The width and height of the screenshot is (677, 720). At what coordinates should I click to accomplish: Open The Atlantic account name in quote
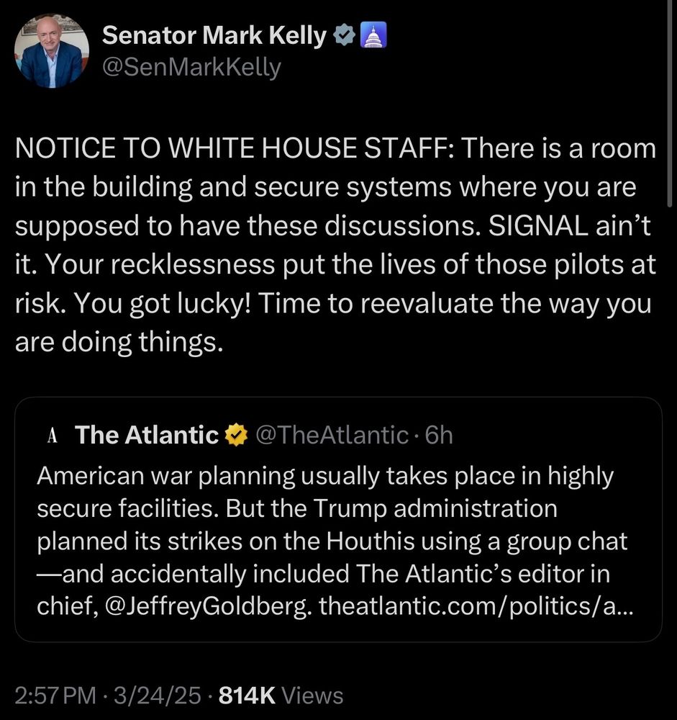147,435
